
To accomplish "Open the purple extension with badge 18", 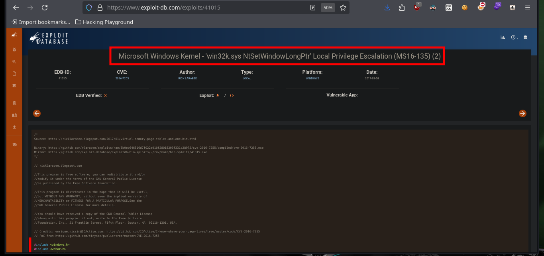I will tap(497, 7).
